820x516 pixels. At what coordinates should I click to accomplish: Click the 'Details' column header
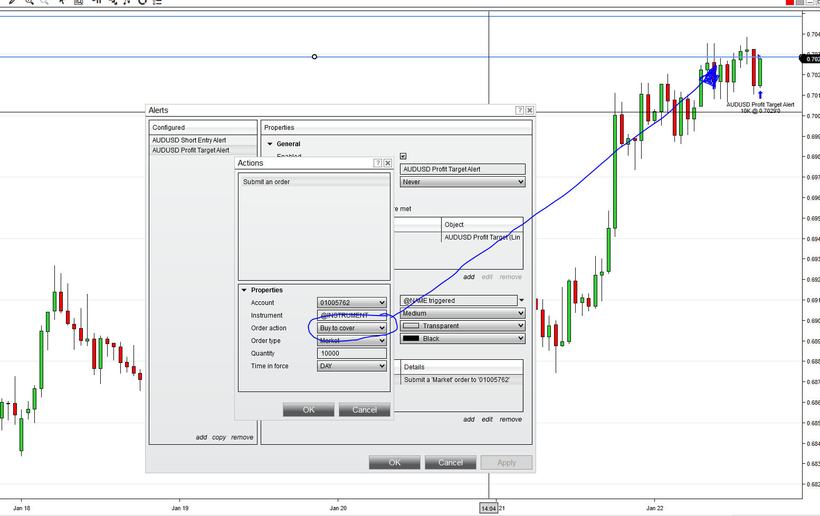(462, 367)
